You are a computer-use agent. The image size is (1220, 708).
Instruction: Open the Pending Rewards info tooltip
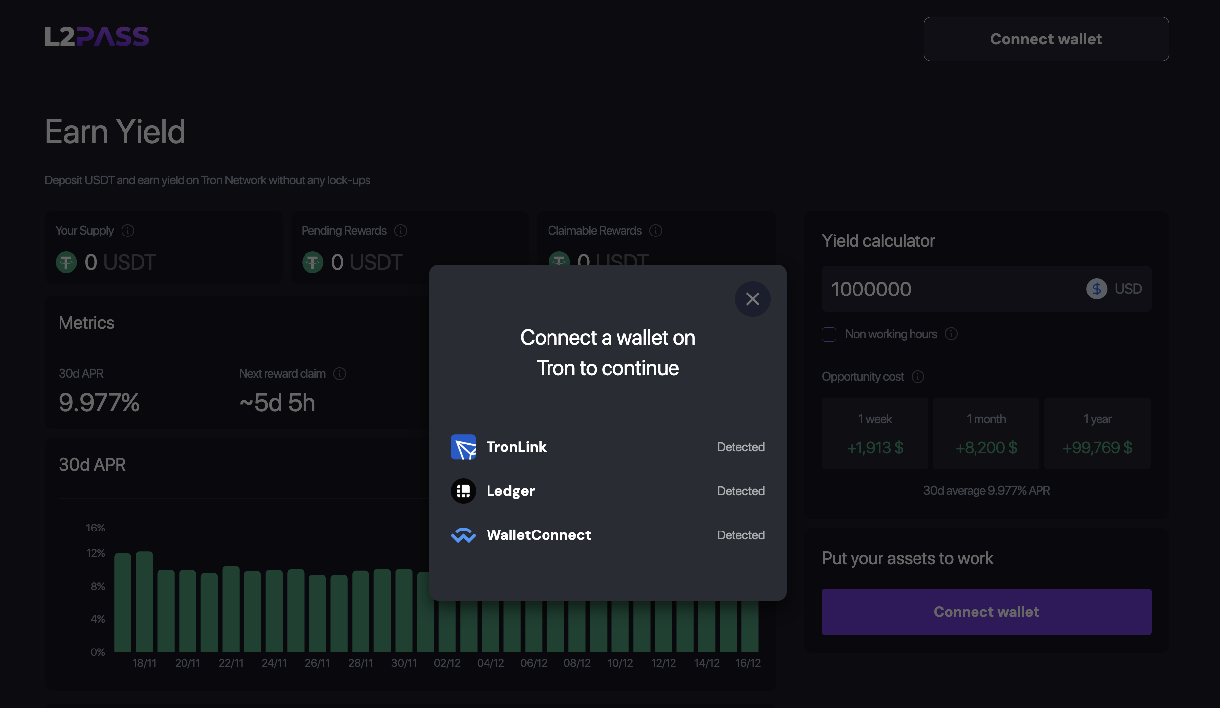click(401, 230)
